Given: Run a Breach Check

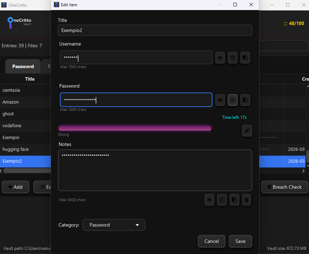Looking at the screenshot, I should (284, 187).
